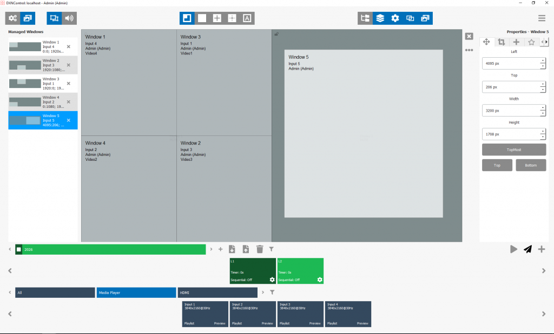Screen dimensions: 554x334
Task: Expand the three-dots options beside the canvas
Action: (469, 50)
